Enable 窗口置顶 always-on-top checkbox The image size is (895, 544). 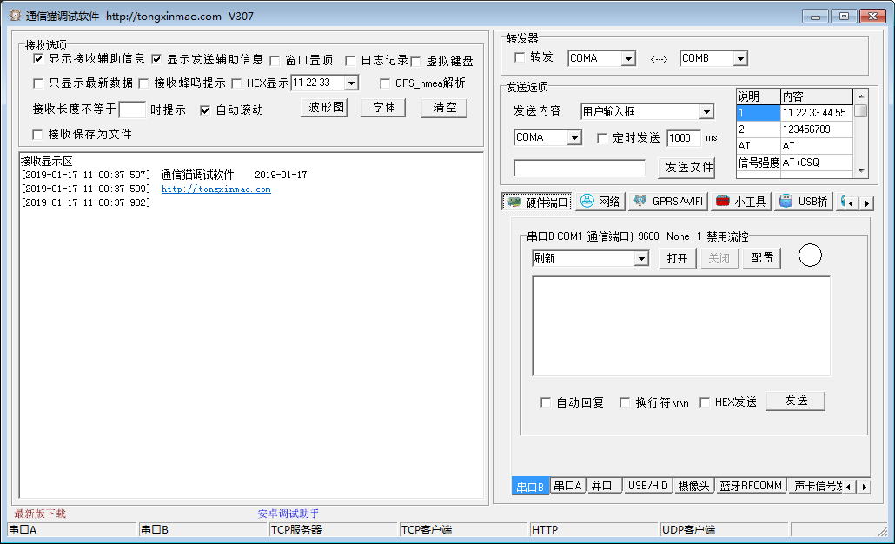[x=275, y=61]
